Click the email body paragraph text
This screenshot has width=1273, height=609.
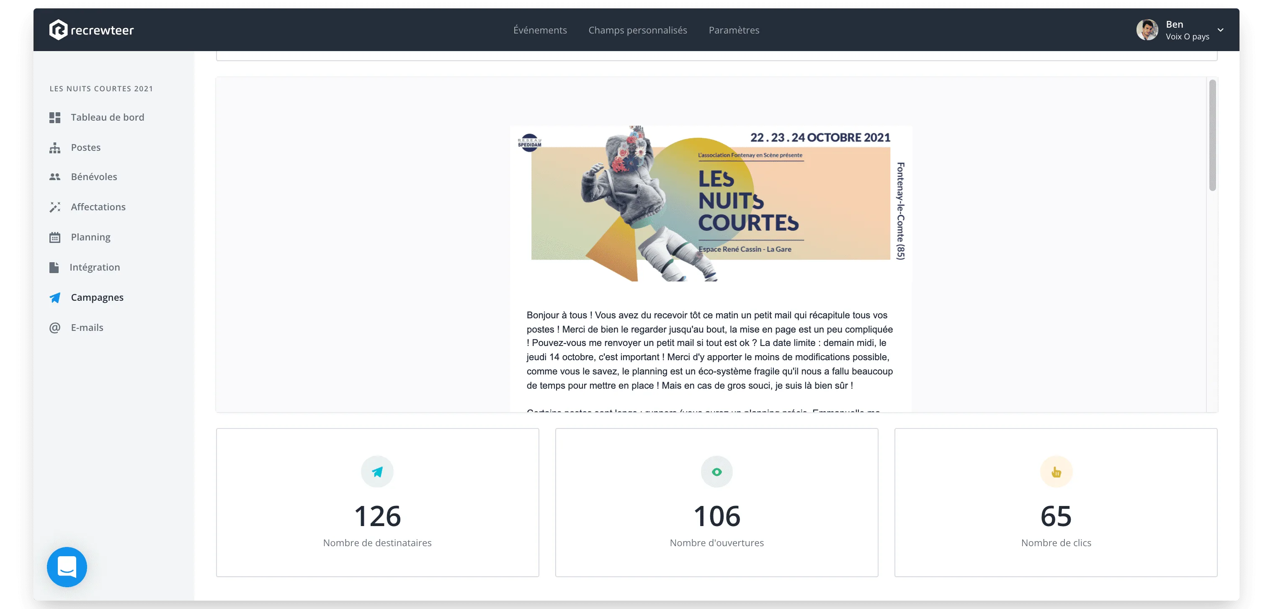click(710, 350)
